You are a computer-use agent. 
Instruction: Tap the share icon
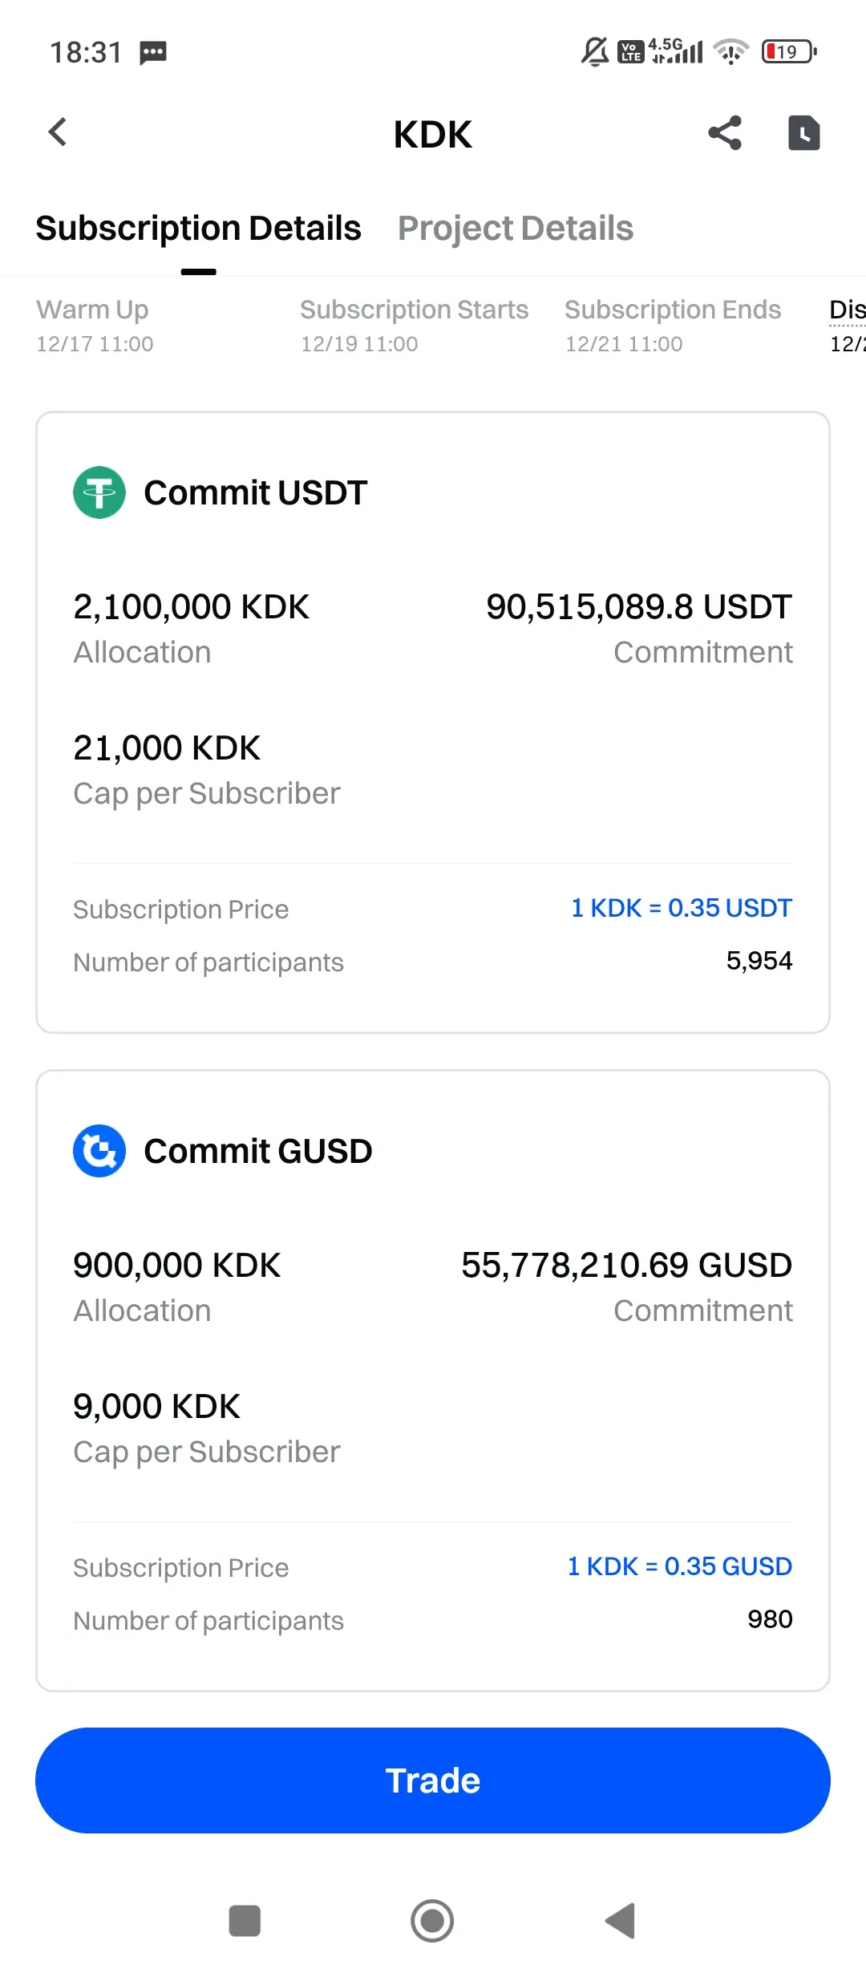(x=725, y=133)
